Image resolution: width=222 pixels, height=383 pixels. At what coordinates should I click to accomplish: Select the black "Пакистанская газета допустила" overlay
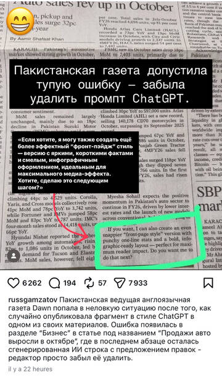pyautogui.click(x=111, y=84)
